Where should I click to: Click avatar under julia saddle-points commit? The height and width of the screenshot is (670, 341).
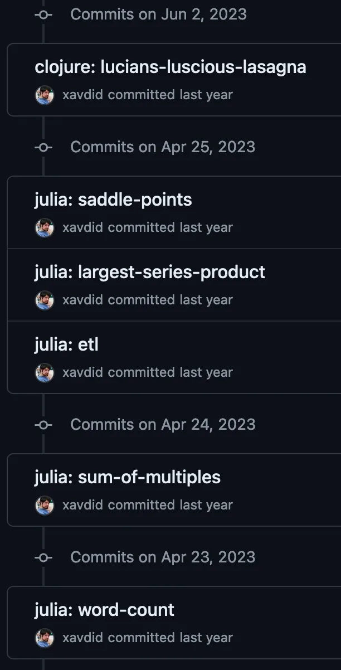click(x=44, y=227)
